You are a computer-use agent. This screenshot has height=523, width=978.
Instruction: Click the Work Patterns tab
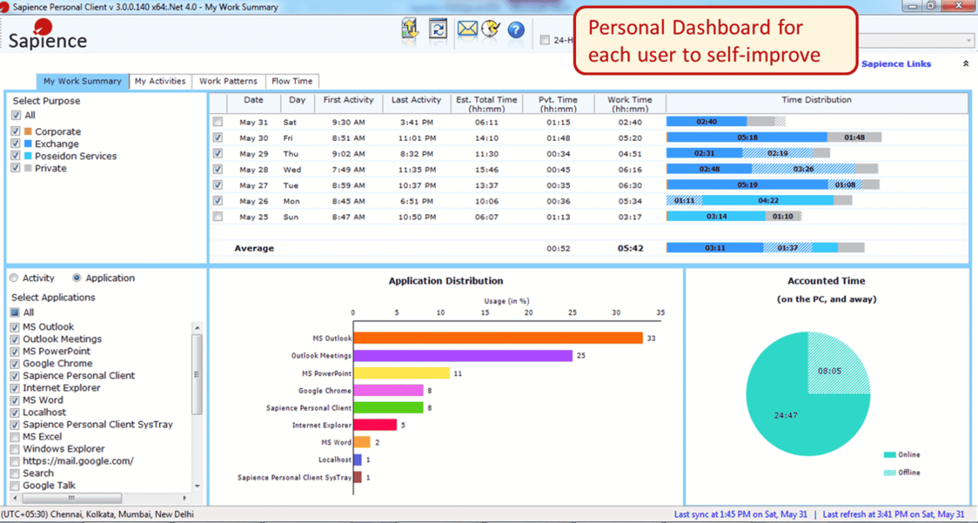click(x=228, y=81)
